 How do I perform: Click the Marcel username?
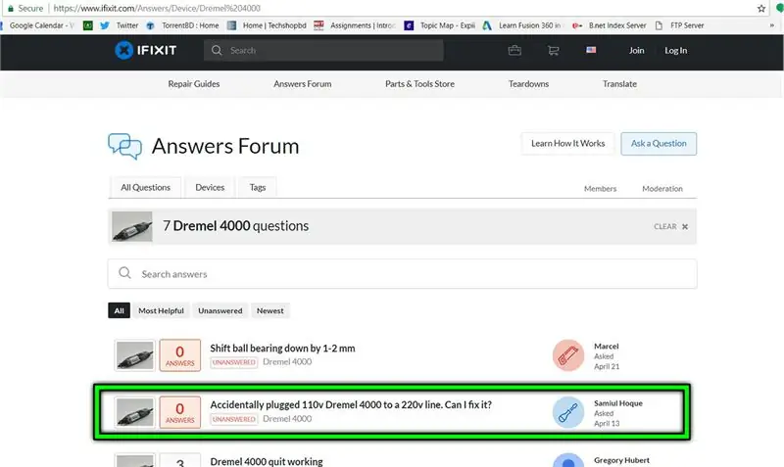(x=606, y=347)
